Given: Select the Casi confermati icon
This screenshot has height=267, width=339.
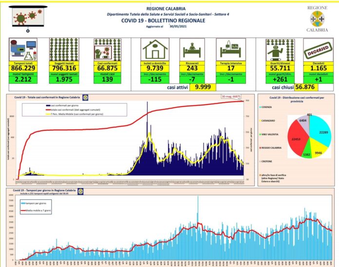Looking at the screenshot, I should pos(107,49).
